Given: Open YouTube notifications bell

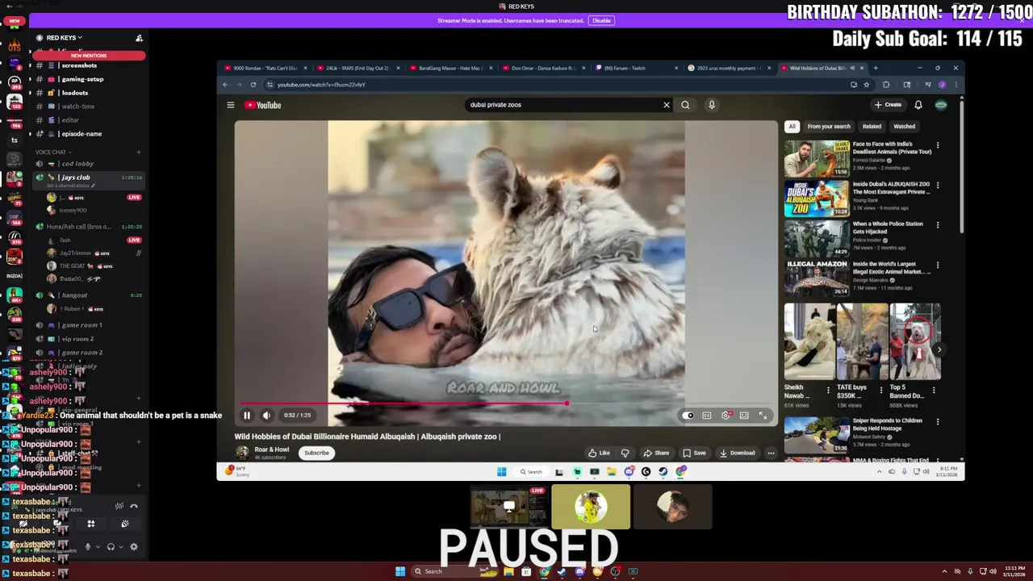Looking at the screenshot, I should [918, 105].
